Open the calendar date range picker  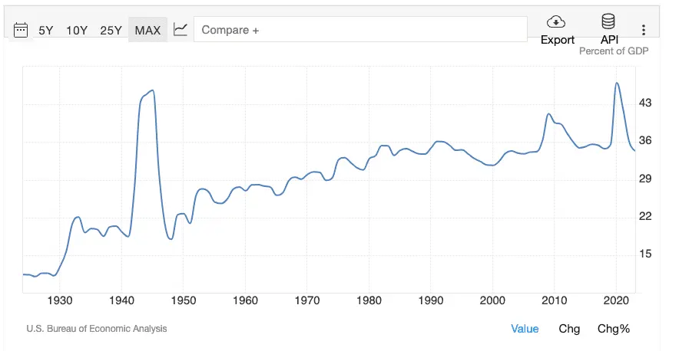click(x=22, y=31)
